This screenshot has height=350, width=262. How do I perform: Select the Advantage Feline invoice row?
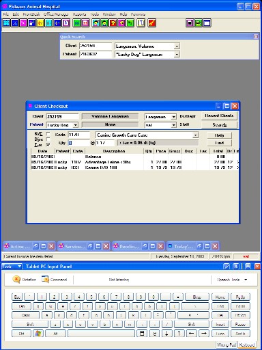(x=134, y=162)
